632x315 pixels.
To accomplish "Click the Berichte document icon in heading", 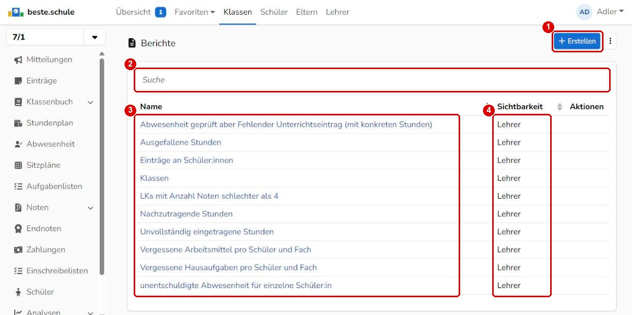I will (x=132, y=43).
